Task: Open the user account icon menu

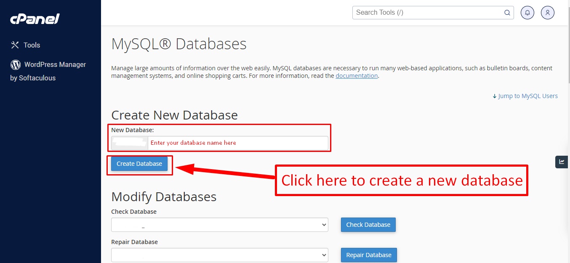Action: (x=548, y=13)
